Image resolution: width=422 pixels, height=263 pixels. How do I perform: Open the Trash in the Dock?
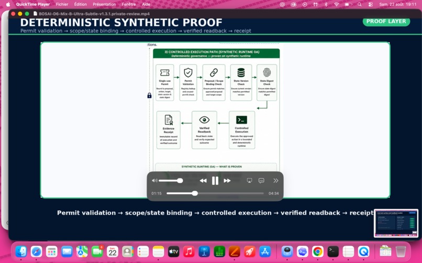click(401, 252)
